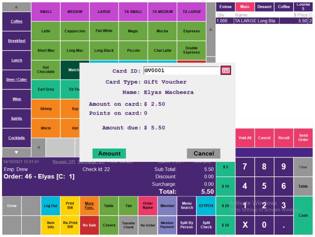This screenshot has width=315, height=237.
Task: Open the on-screen keyboard icon beside Card ID
Action: tap(226, 71)
